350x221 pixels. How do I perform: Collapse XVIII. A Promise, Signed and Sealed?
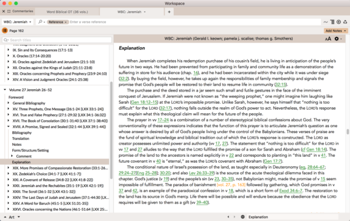pos(9,127)
